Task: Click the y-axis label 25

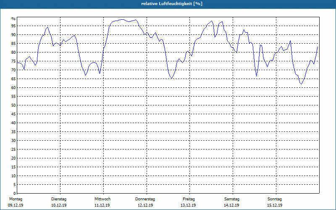Action: coord(13,150)
